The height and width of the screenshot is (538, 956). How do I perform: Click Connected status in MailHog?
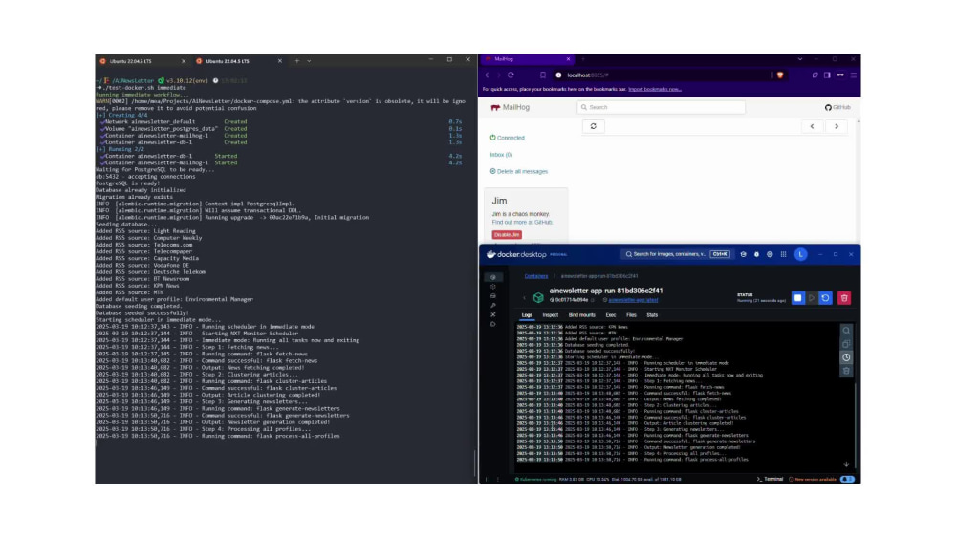point(508,138)
